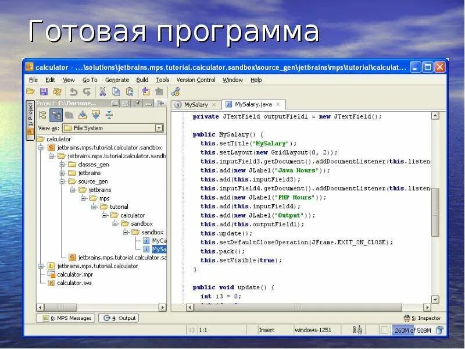Screen dimensions: 465x349
Task: Collapse the source_gen folder
Action: pos(62,181)
